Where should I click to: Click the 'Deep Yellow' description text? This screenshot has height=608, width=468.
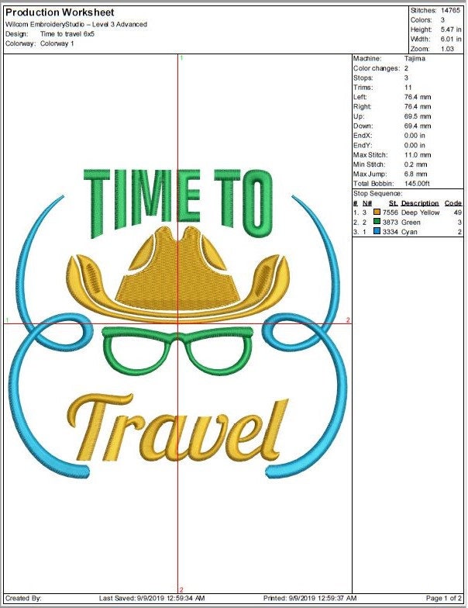420,212
